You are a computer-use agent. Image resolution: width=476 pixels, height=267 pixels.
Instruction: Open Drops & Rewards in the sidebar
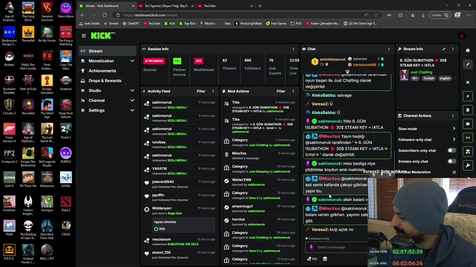click(107, 80)
